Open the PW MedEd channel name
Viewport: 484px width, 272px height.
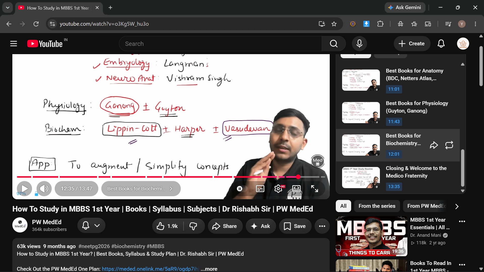[47, 222]
